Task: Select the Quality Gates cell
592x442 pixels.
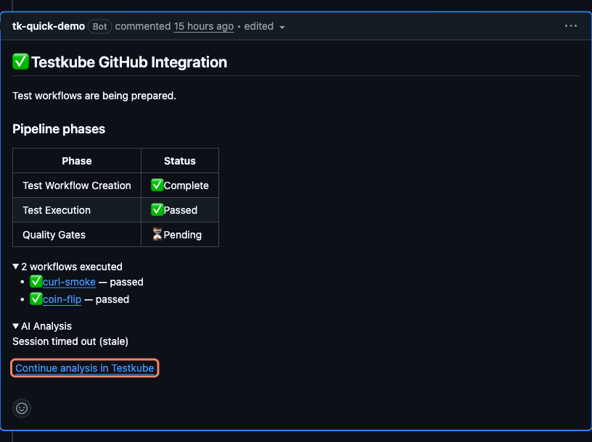Action: click(77, 235)
